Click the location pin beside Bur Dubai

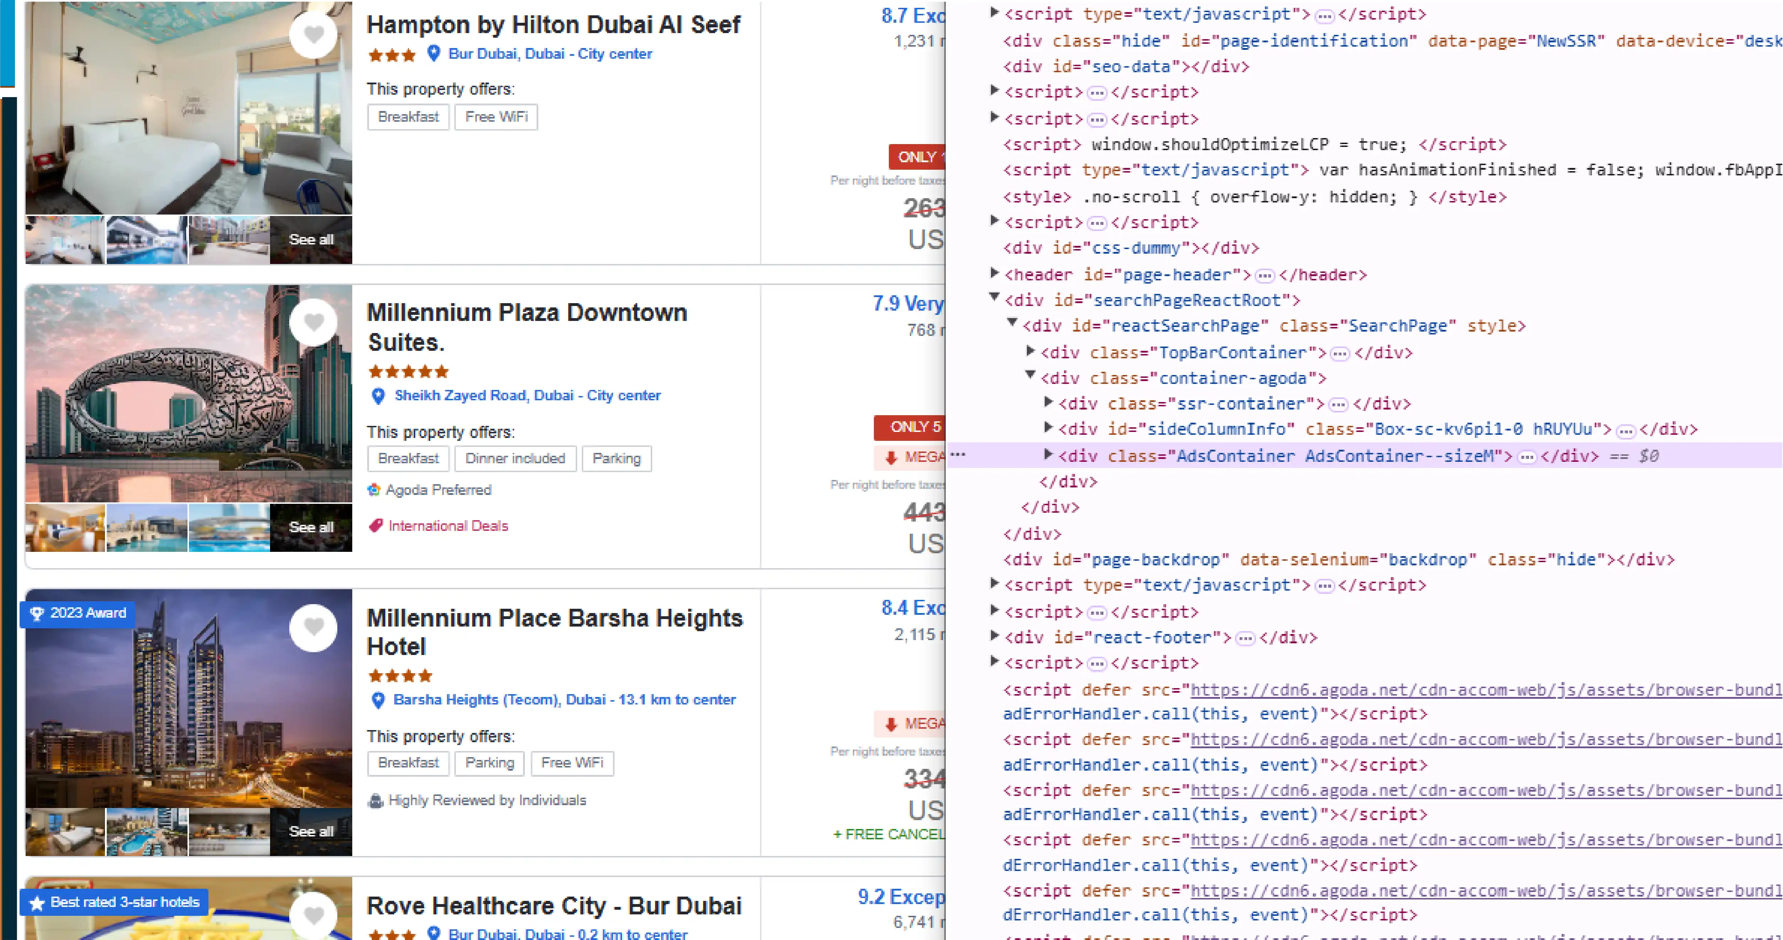click(x=434, y=54)
